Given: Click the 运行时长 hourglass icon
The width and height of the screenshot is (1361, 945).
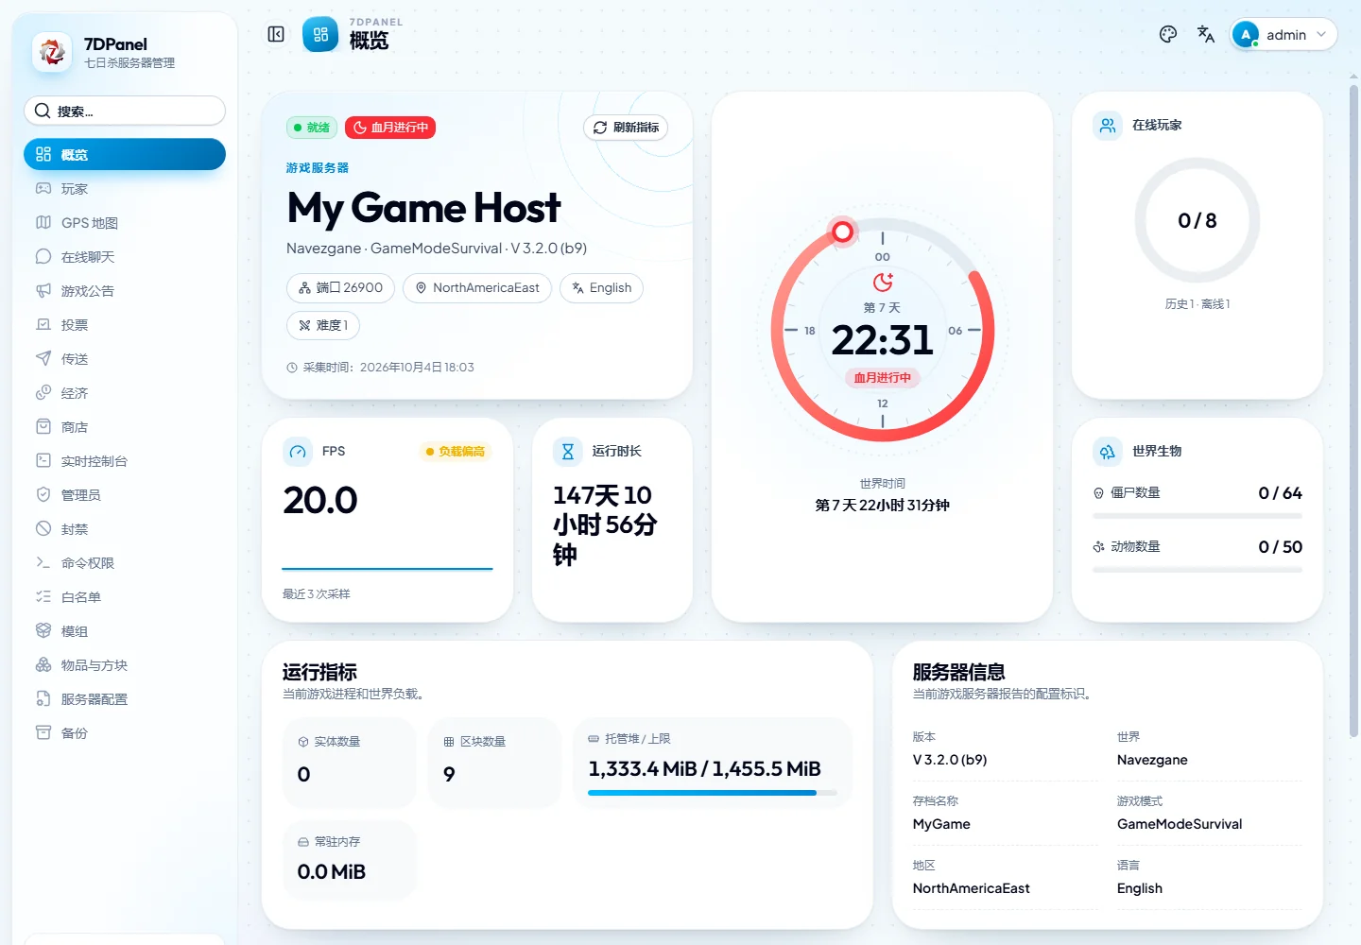Looking at the screenshot, I should [567, 452].
